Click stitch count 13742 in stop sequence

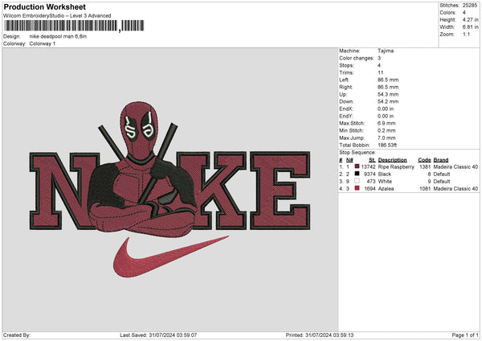[368, 166]
